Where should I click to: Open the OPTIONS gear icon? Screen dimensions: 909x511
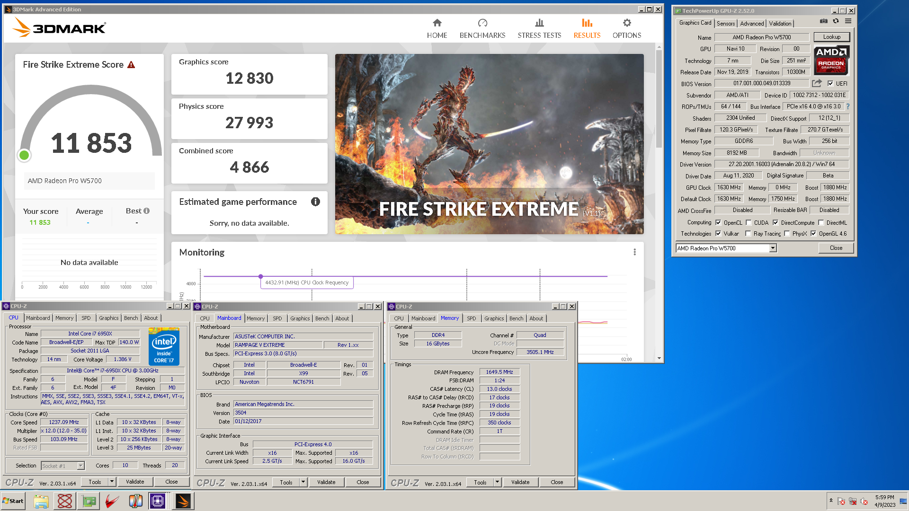[627, 23]
